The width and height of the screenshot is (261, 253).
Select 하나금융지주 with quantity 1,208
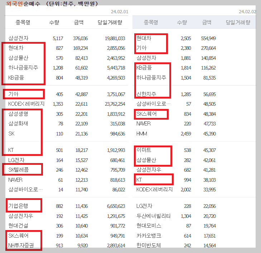[x=23, y=68]
